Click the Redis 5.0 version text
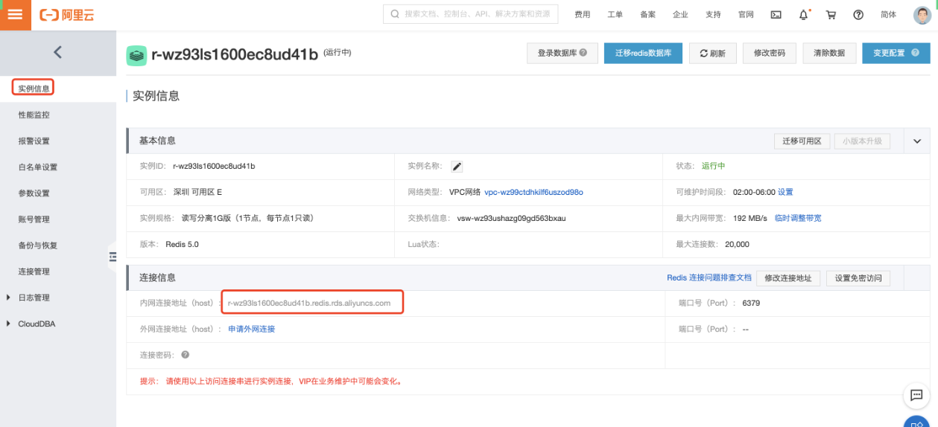Viewport: 938px width, 427px height. pyautogui.click(x=182, y=244)
